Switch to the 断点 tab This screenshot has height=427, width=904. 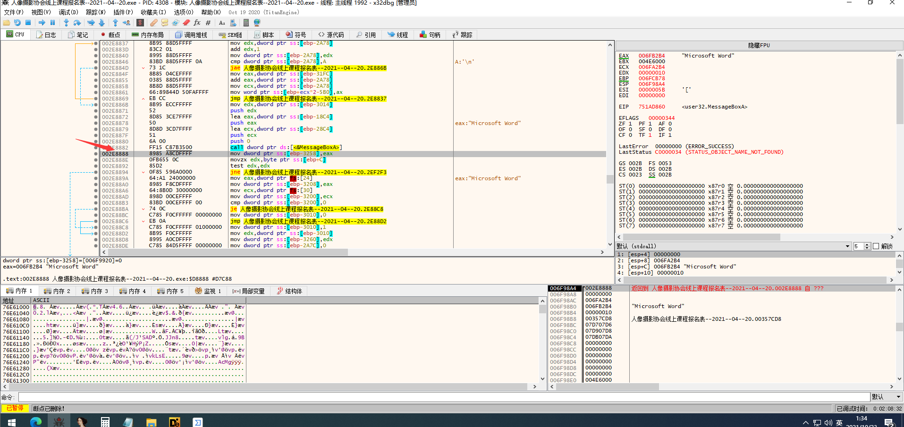(110, 35)
